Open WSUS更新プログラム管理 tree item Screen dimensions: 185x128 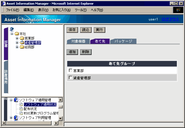41,113
